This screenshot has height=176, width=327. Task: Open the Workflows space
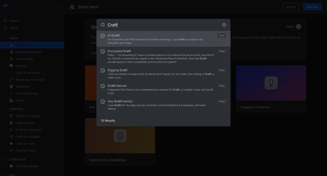(x=32, y=87)
